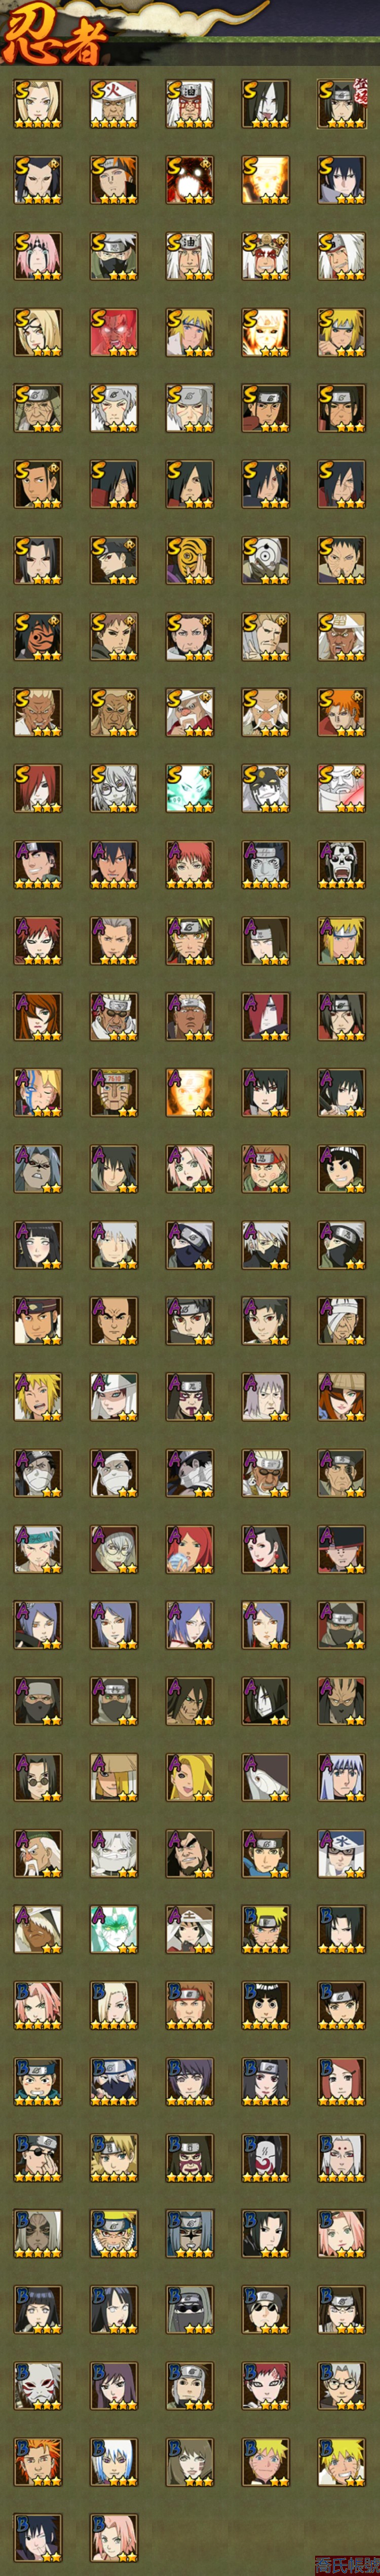Pick the A-rank skull-faced Hidan icon

pos(342,864)
